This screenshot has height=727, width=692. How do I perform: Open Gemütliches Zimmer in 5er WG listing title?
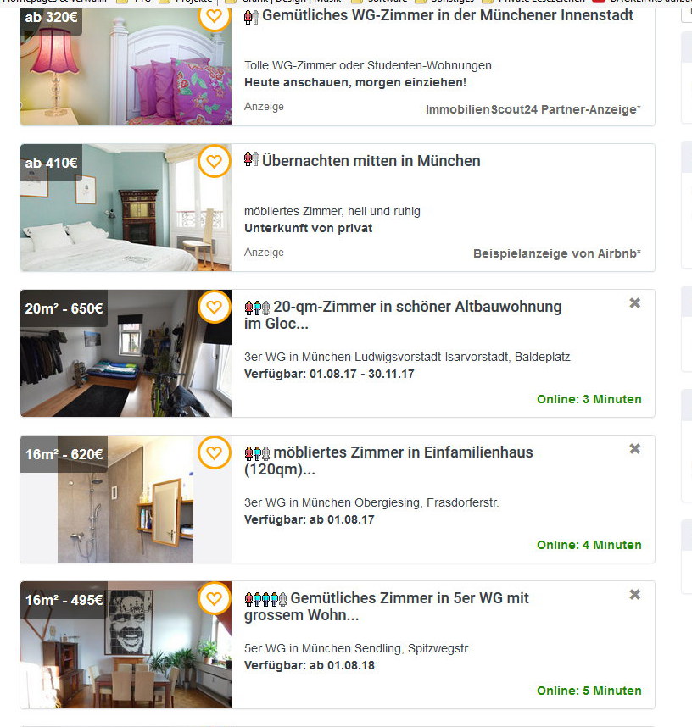coord(387,607)
